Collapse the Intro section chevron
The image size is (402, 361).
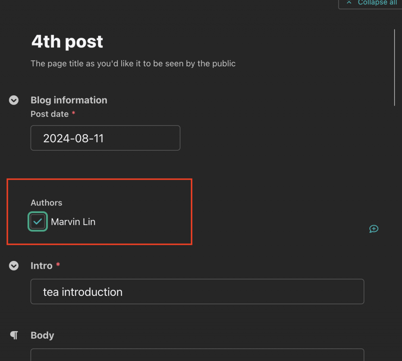14,266
